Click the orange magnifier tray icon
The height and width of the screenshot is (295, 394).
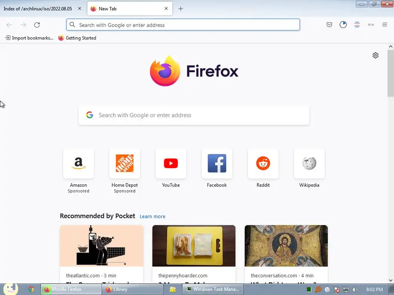(x=318, y=290)
